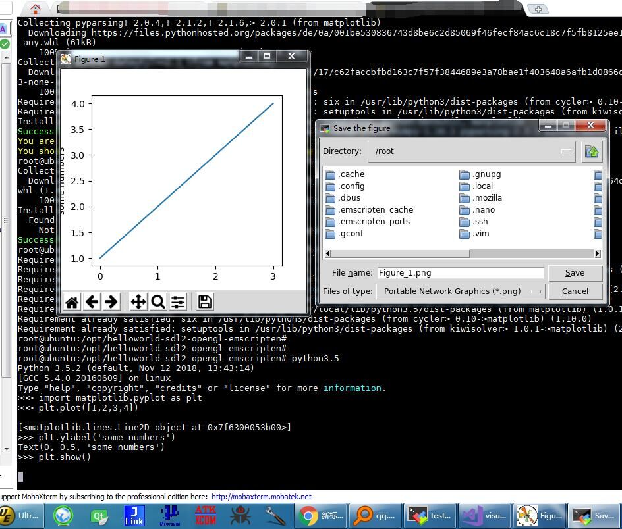This screenshot has height=529, width=622.
Task: Go back to previous view arrow
Action: 92,302
